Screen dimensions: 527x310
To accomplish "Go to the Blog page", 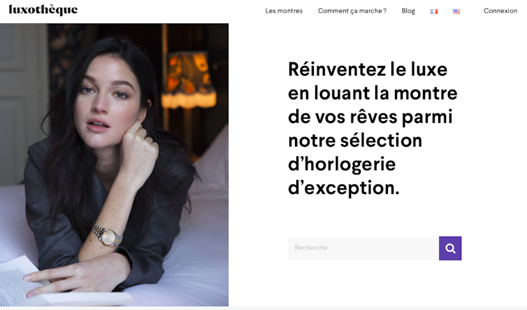I will (408, 10).
